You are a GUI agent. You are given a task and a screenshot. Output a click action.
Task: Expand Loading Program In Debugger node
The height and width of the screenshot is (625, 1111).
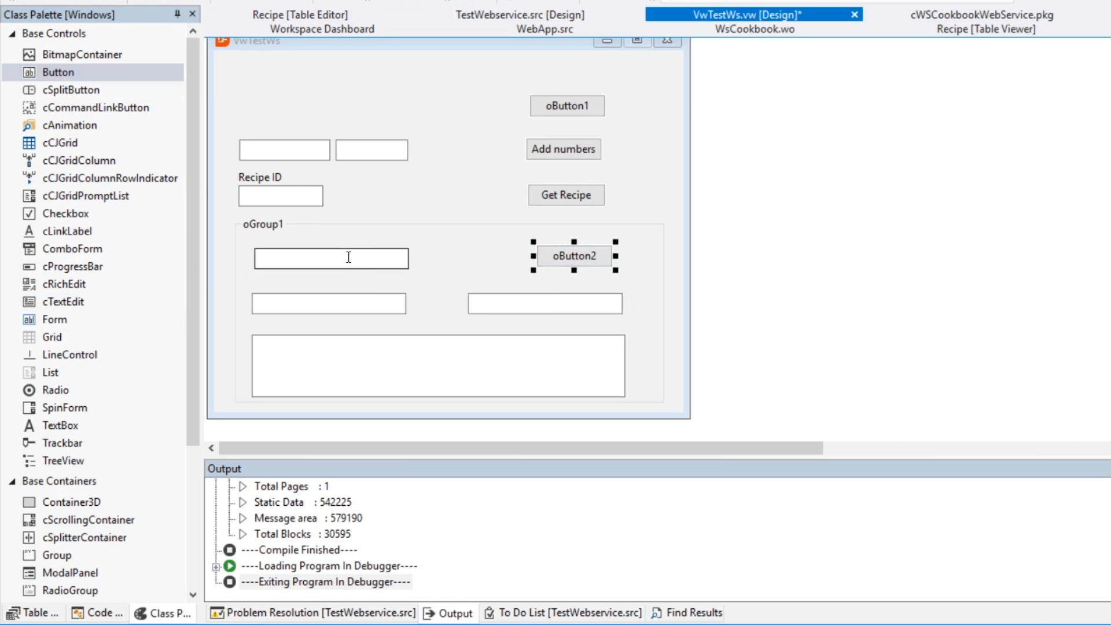click(x=216, y=567)
